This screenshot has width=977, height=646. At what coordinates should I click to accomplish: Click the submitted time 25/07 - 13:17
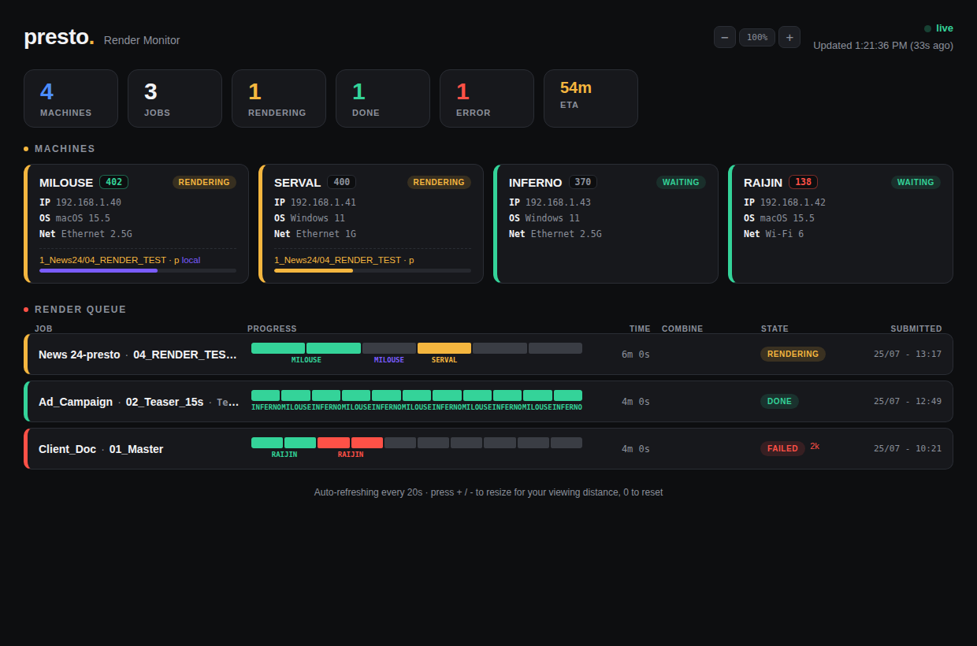click(x=908, y=355)
